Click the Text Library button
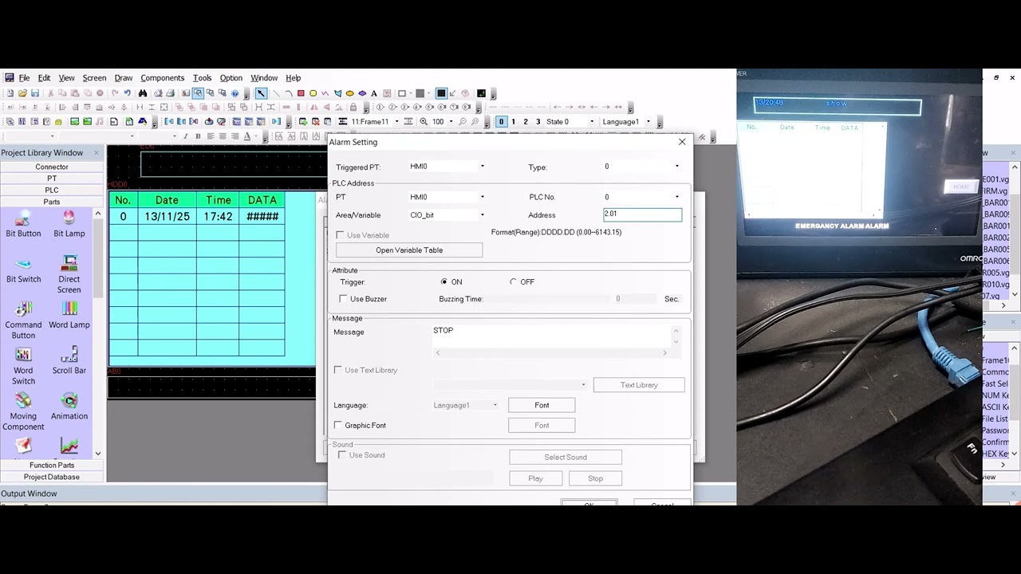Viewport: 1021px width, 574px height. [639, 385]
